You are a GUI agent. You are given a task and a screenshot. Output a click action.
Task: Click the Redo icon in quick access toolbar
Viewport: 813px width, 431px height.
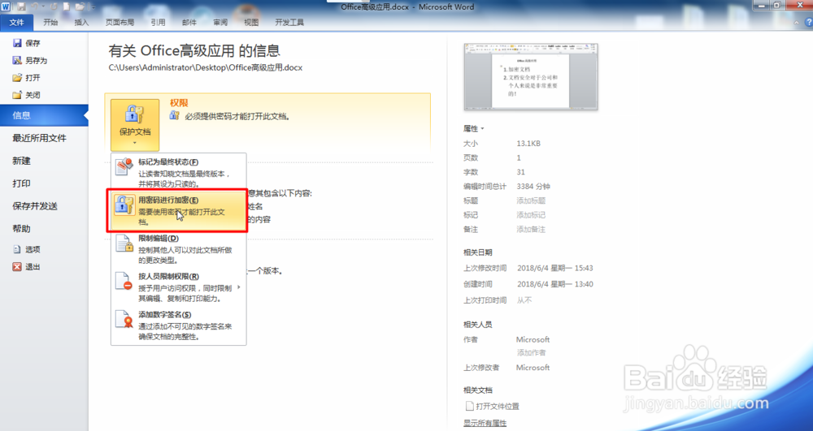pyautogui.click(x=54, y=6)
